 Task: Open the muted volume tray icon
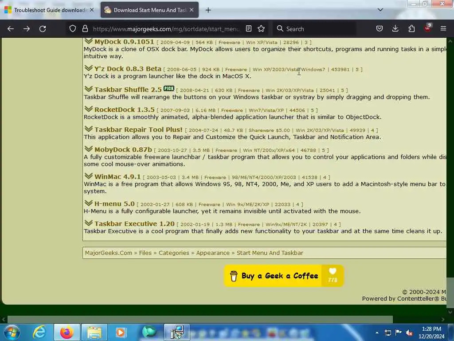point(409,333)
